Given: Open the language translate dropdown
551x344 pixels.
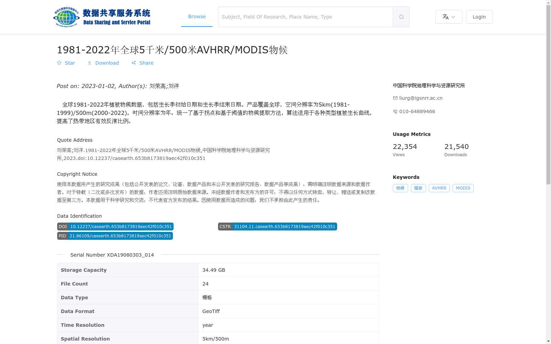Looking at the screenshot, I should [x=449, y=17].
